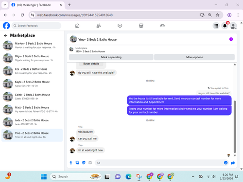The width and height of the screenshot is (243, 182).
Task: Open the Marketplace storefront icon
Action: (x=141, y=26)
